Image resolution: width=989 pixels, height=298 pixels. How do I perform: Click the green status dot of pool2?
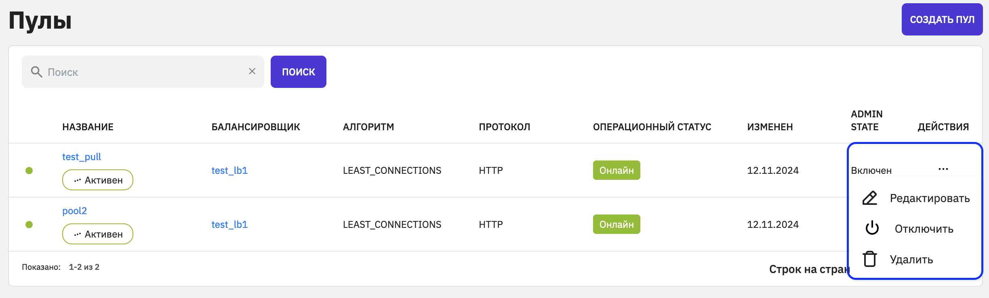(29, 225)
